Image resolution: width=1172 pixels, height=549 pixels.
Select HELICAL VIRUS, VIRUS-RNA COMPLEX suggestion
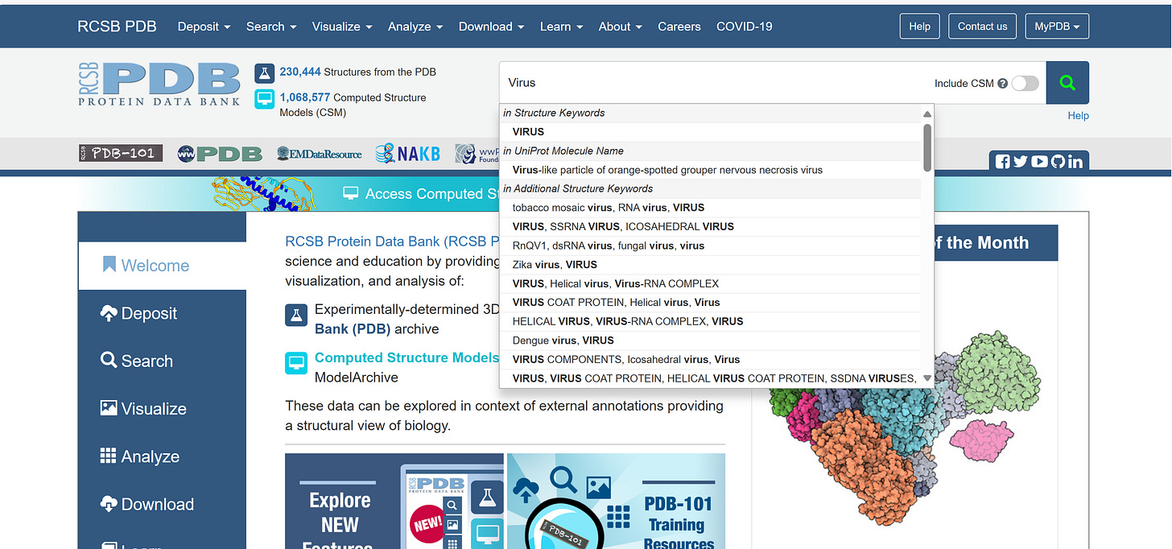pos(711,321)
